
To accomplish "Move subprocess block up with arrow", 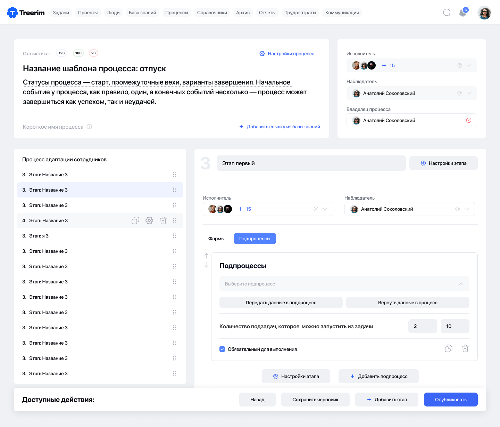I will (x=206, y=256).
